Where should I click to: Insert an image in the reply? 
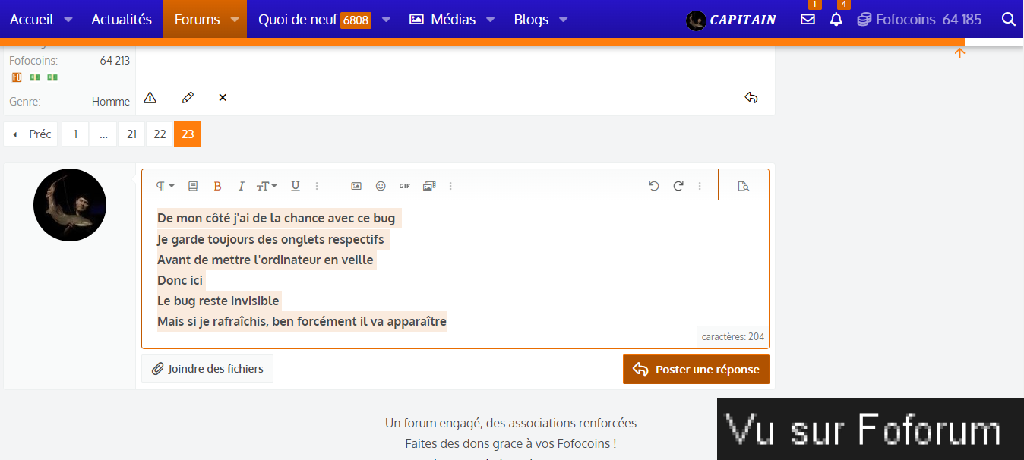(x=356, y=186)
